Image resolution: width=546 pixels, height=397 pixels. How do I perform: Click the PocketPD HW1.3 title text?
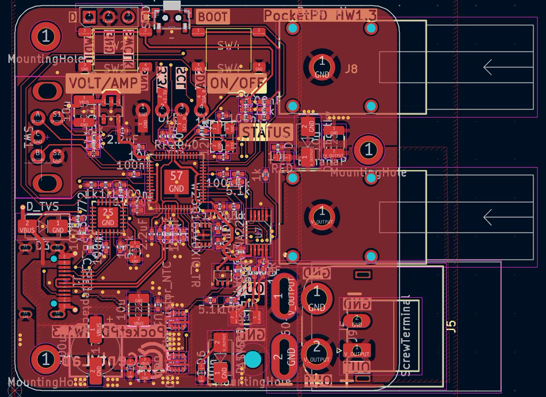(320, 15)
